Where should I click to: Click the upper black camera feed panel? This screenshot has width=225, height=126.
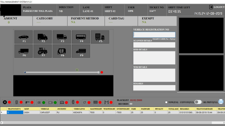pyautogui.click(x=201, y=36)
